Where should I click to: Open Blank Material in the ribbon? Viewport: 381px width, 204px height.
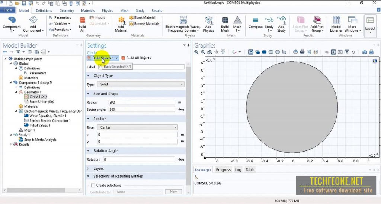[x=143, y=17]
